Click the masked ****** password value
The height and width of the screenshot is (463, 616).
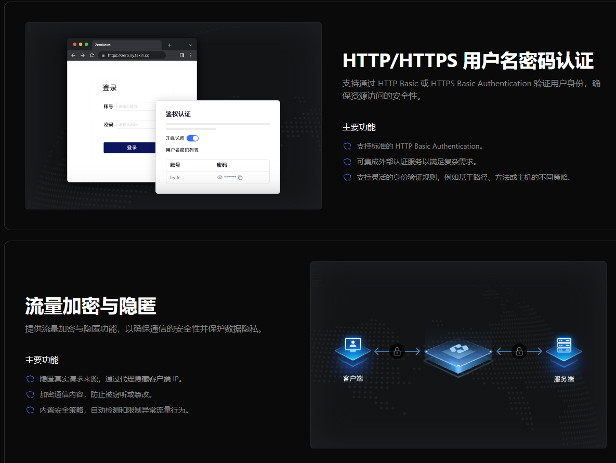(x=230, y=177)
